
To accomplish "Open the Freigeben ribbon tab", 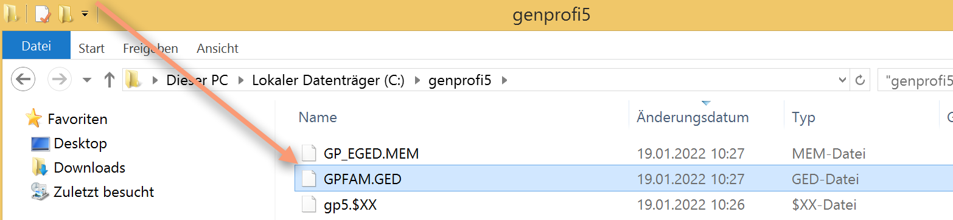I will (150, 49).
